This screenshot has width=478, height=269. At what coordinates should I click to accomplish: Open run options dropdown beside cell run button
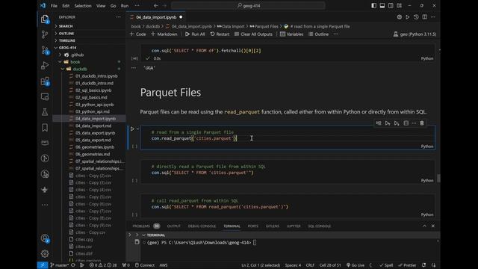pyautogui.click(x=137, y=129)
